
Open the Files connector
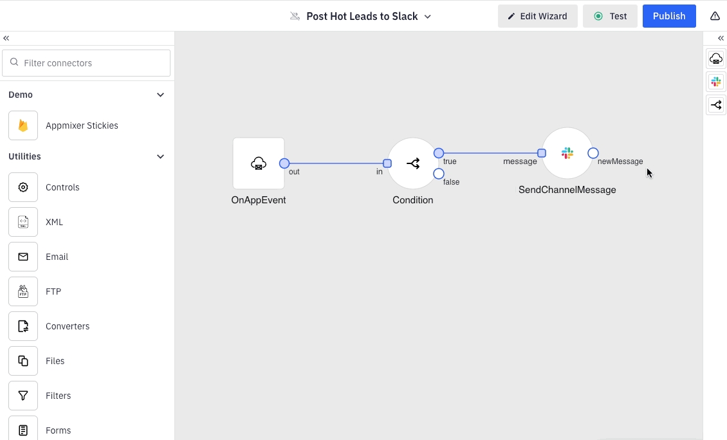coord(23,361)
